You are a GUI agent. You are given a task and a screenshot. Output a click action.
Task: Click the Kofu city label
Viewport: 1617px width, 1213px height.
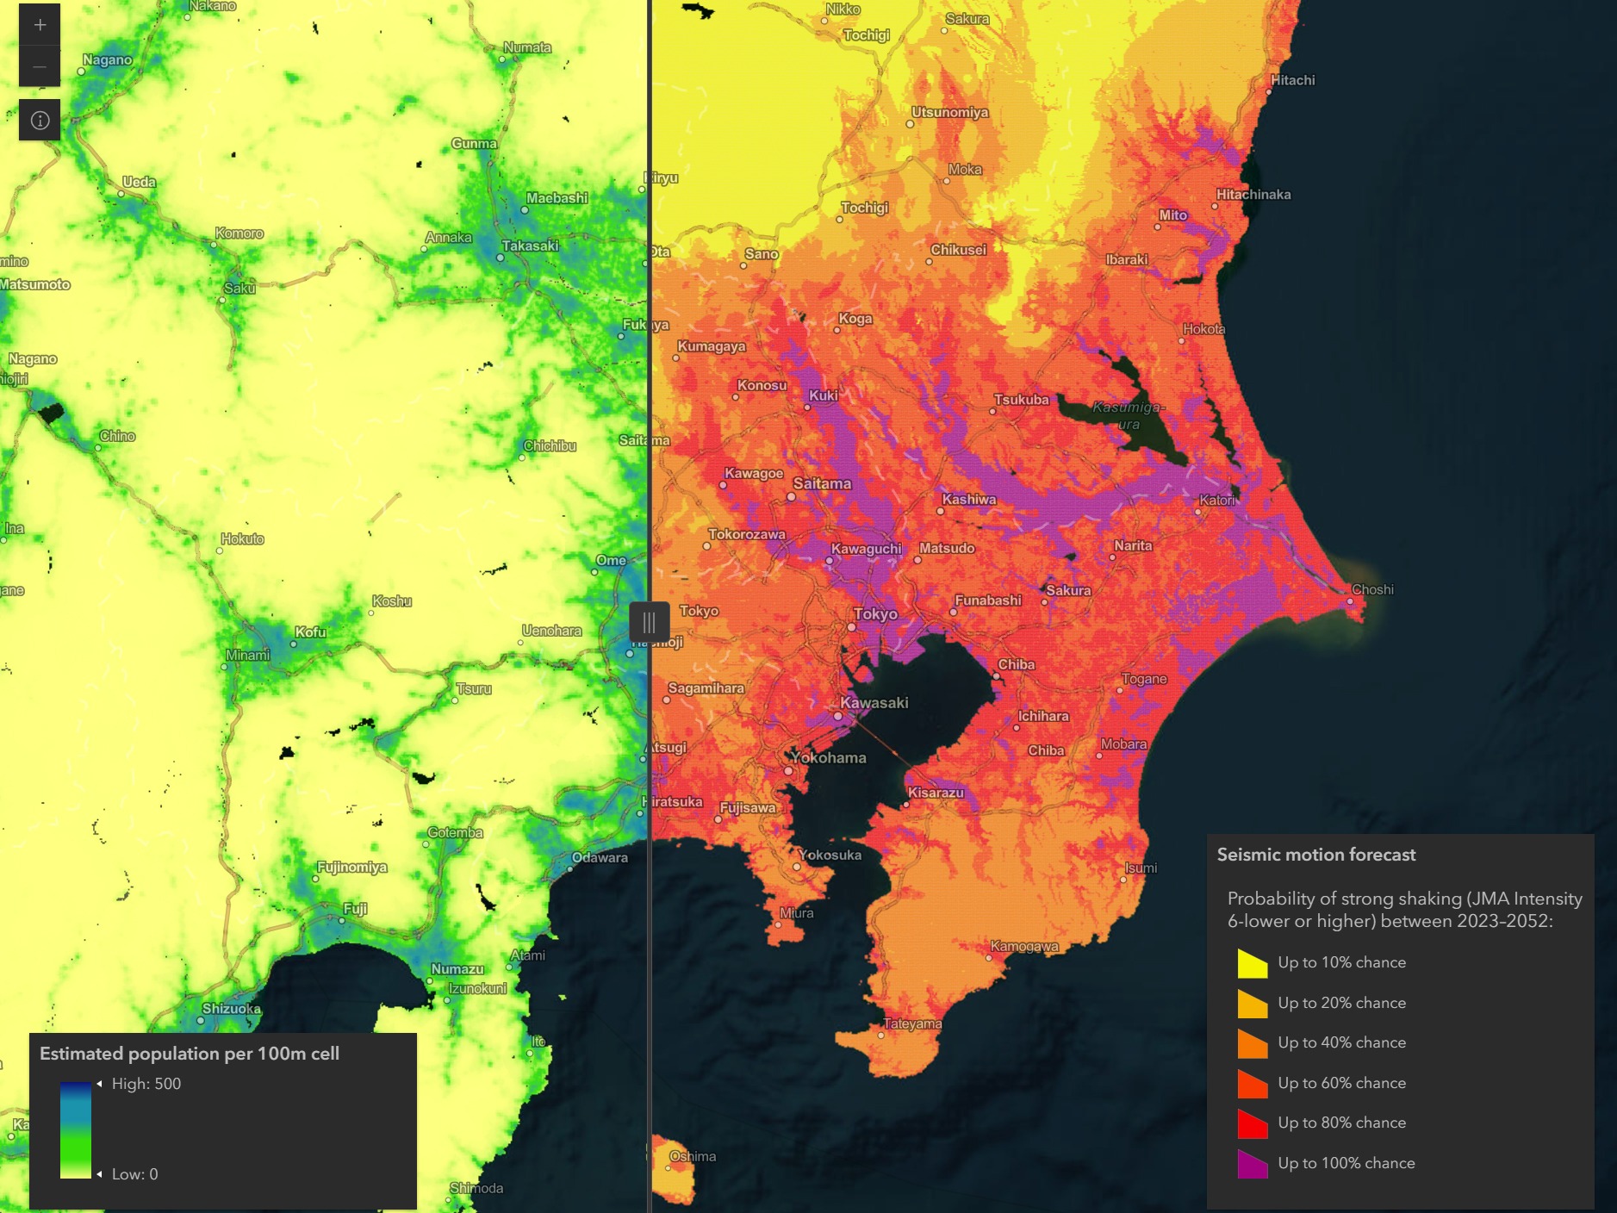310,632
